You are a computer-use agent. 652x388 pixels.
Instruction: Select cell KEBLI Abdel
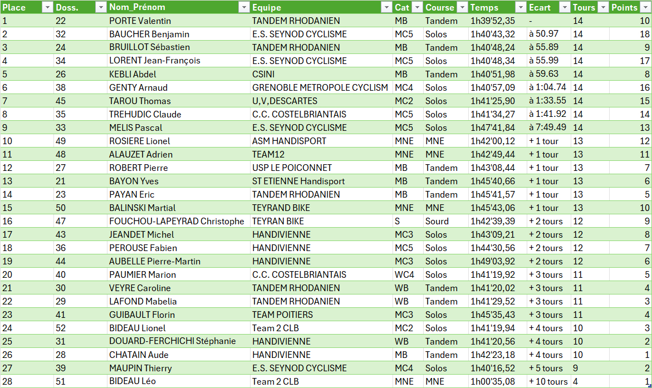[178, 74]
